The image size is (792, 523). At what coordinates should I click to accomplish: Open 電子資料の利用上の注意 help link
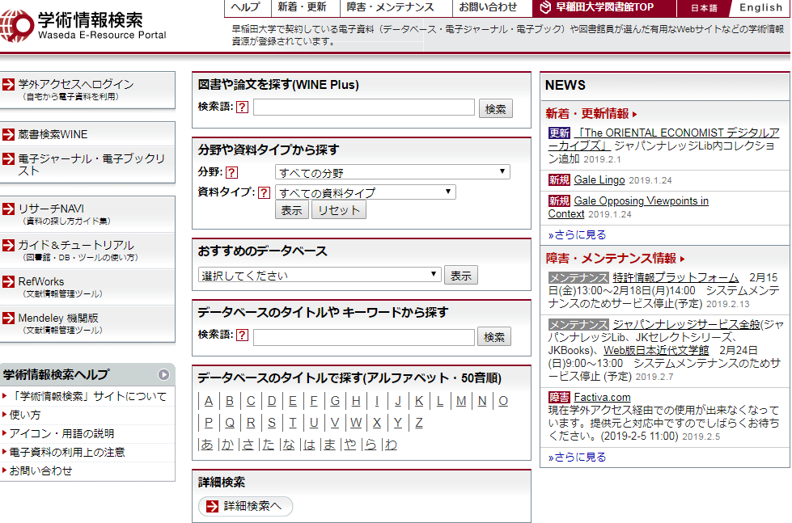pyautogui.click(x=67, y=453)
